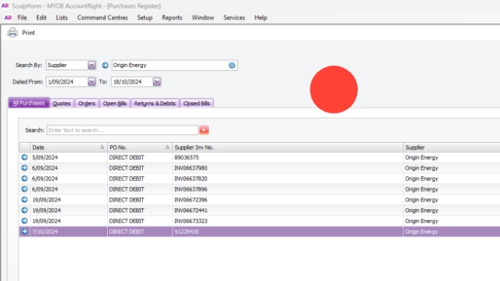The width and height of the screenshot is (500, 281).
Task: Open the bill arrow for invoice 89036575
Action: (24, 158)
